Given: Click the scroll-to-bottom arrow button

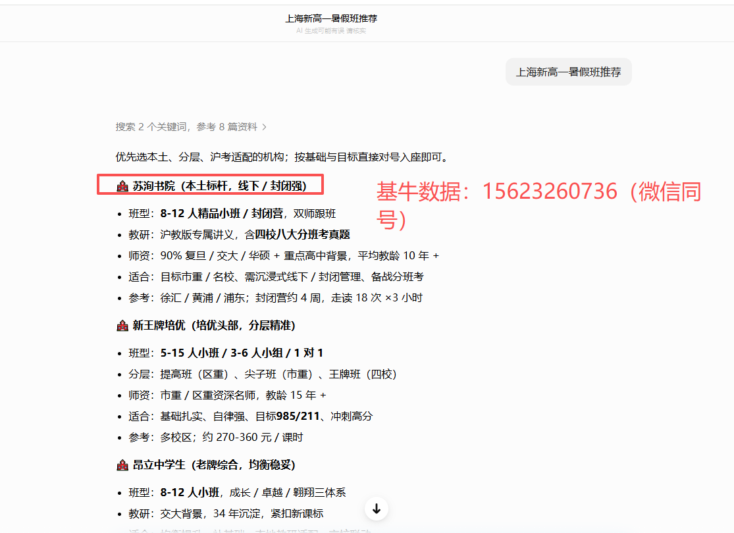Looking at the screenshot, I should pos(377,509).
